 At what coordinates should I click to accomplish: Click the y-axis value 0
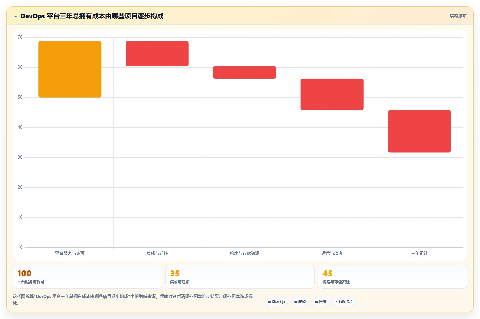click(21, 247)
